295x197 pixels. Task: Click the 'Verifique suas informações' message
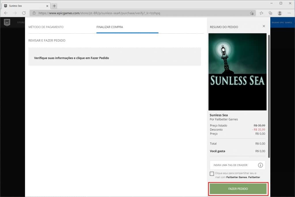click(x=71, y=58)
